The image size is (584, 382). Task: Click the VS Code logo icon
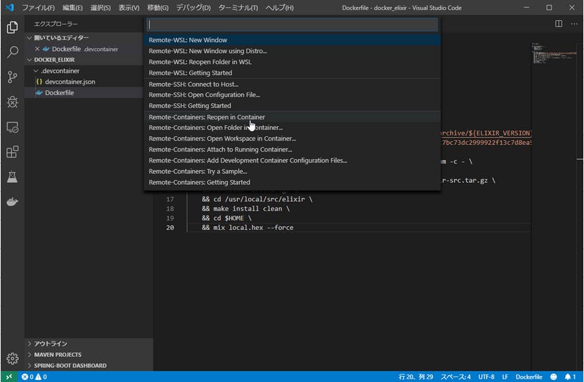(10, 7)
